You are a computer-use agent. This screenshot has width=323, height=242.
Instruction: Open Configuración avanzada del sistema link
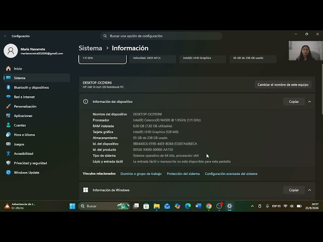tap(231, 173)
